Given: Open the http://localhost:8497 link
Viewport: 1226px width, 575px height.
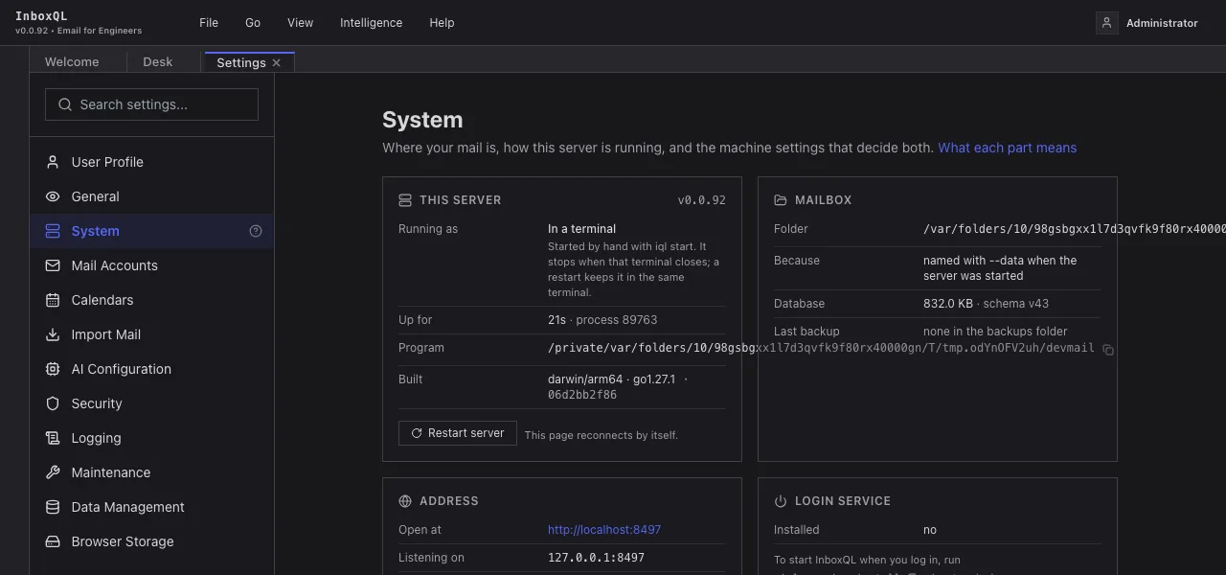Looking at the screenshot, I should [x=604, y=530].
